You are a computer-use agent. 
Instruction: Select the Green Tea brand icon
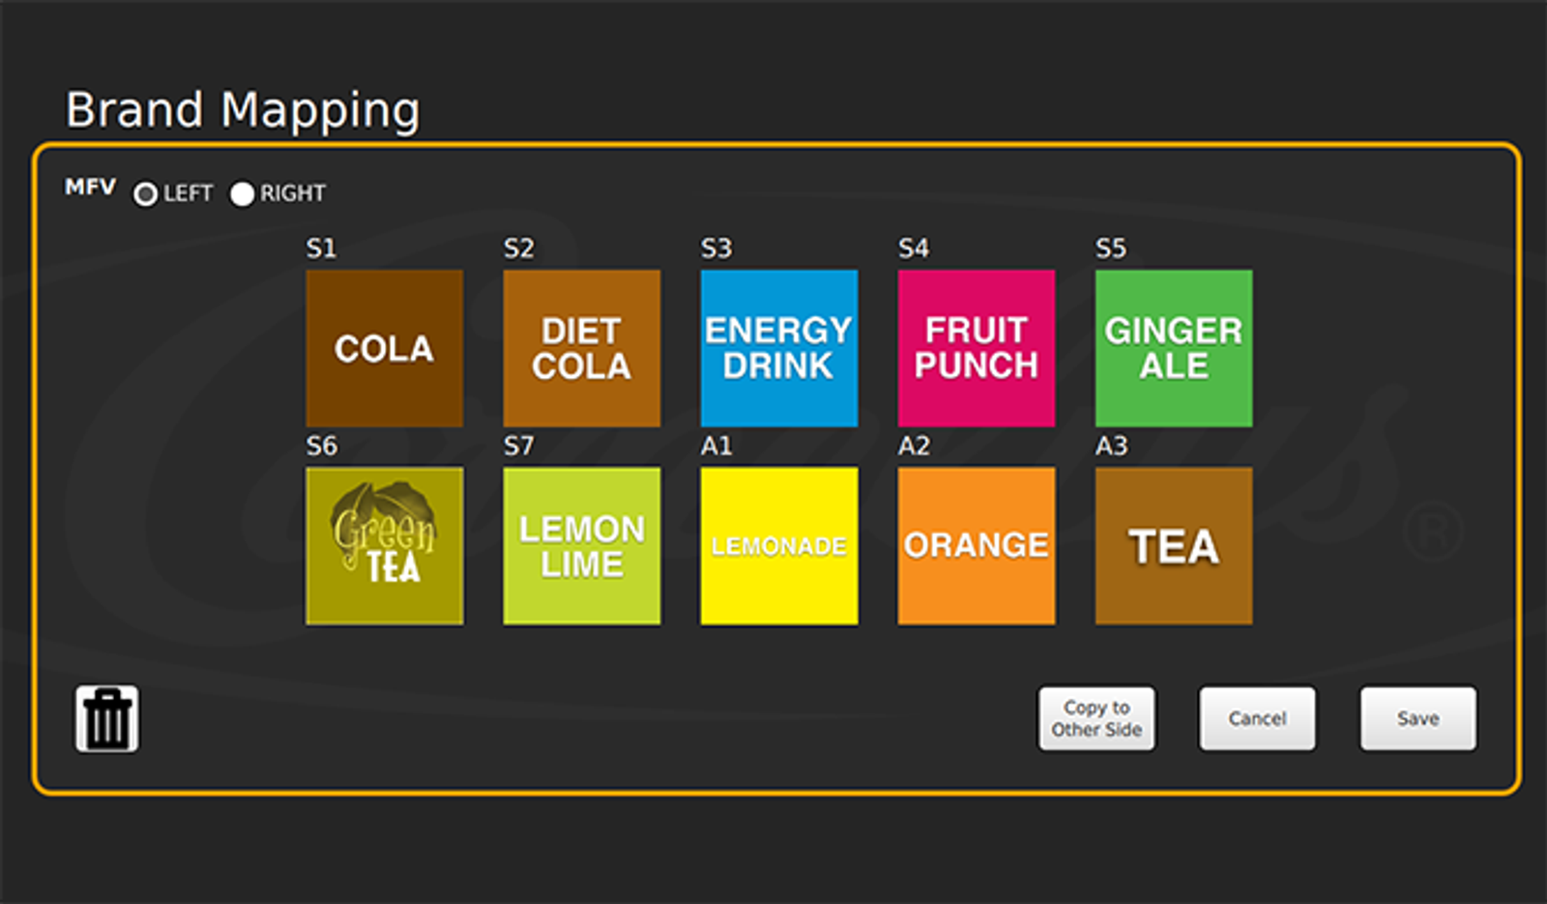[x=384, y=545]
